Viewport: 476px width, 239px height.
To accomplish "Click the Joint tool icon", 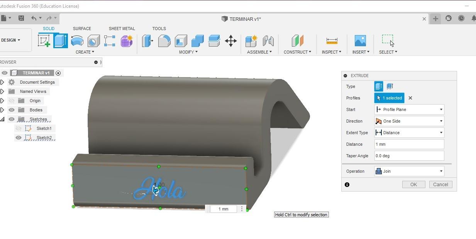I will 268,40.
